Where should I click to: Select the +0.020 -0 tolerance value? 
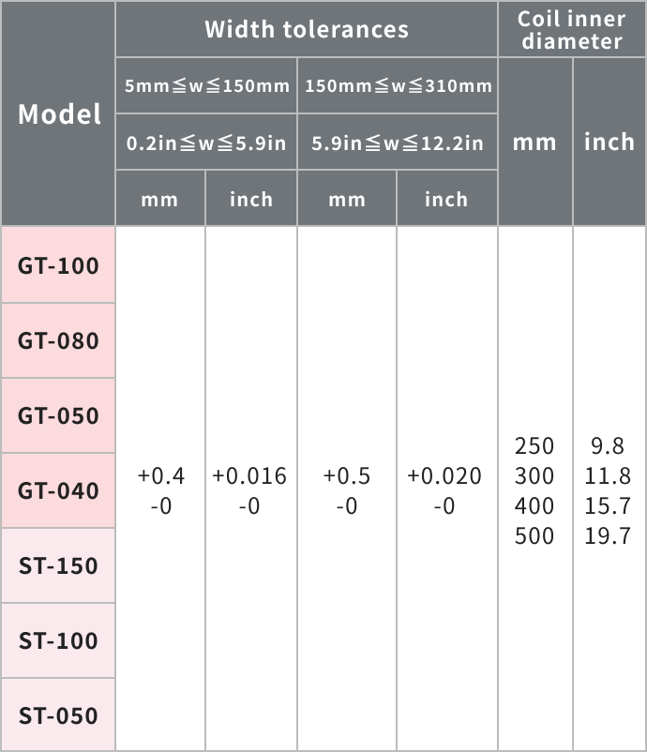point(444,490)
